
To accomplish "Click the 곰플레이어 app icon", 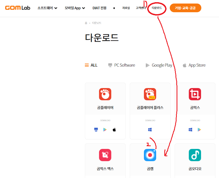I will click(x=105, y=94).
